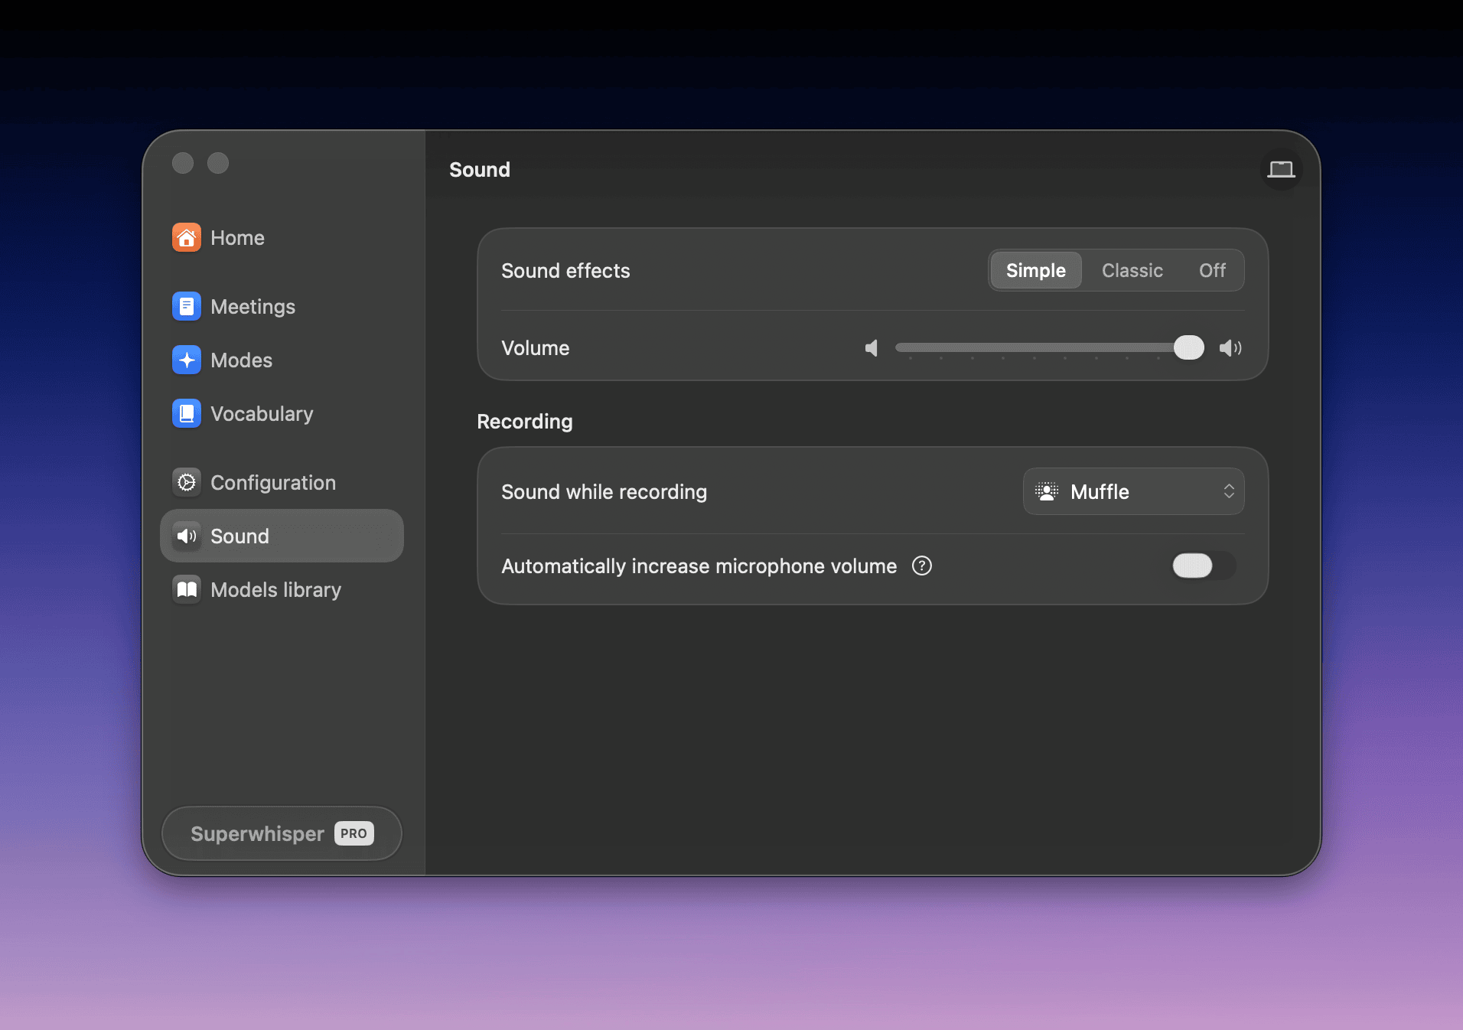This screenshot has height=1030, width=1463.
Task: Enable automatic microphone volume increase toggle
Action: click(x=1204, y=566)
